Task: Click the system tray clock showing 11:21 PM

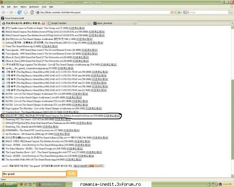Action: pos(227,185)
